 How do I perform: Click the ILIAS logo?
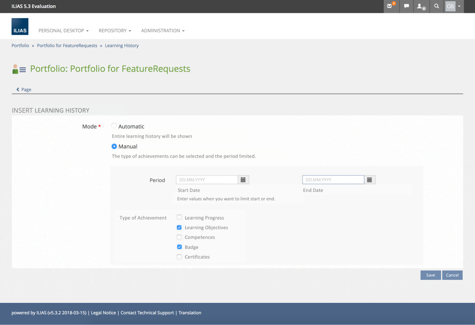coord(20,27)
